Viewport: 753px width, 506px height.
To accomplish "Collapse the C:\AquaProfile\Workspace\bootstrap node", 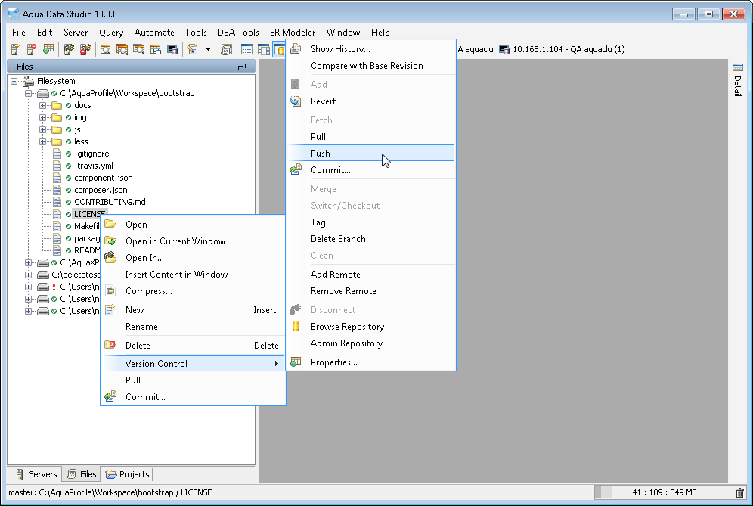I will pyautogui.click(x=28, y=93).
